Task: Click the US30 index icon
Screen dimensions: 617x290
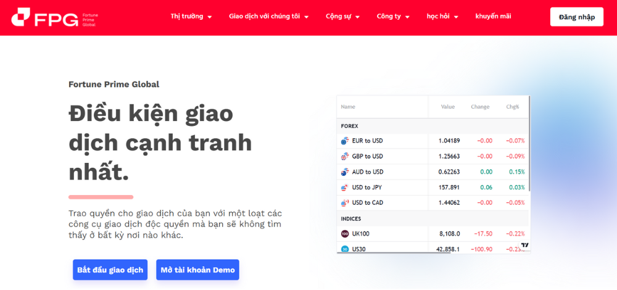Action: pos(345,249)
